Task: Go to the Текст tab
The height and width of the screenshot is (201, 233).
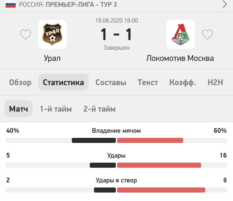Action: 148,82
